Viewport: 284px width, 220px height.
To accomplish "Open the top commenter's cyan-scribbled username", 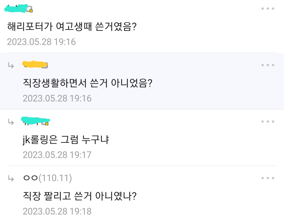I will tap(15, 9).
